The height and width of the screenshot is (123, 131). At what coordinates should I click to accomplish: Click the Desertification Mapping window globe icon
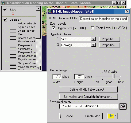(3, 3)
